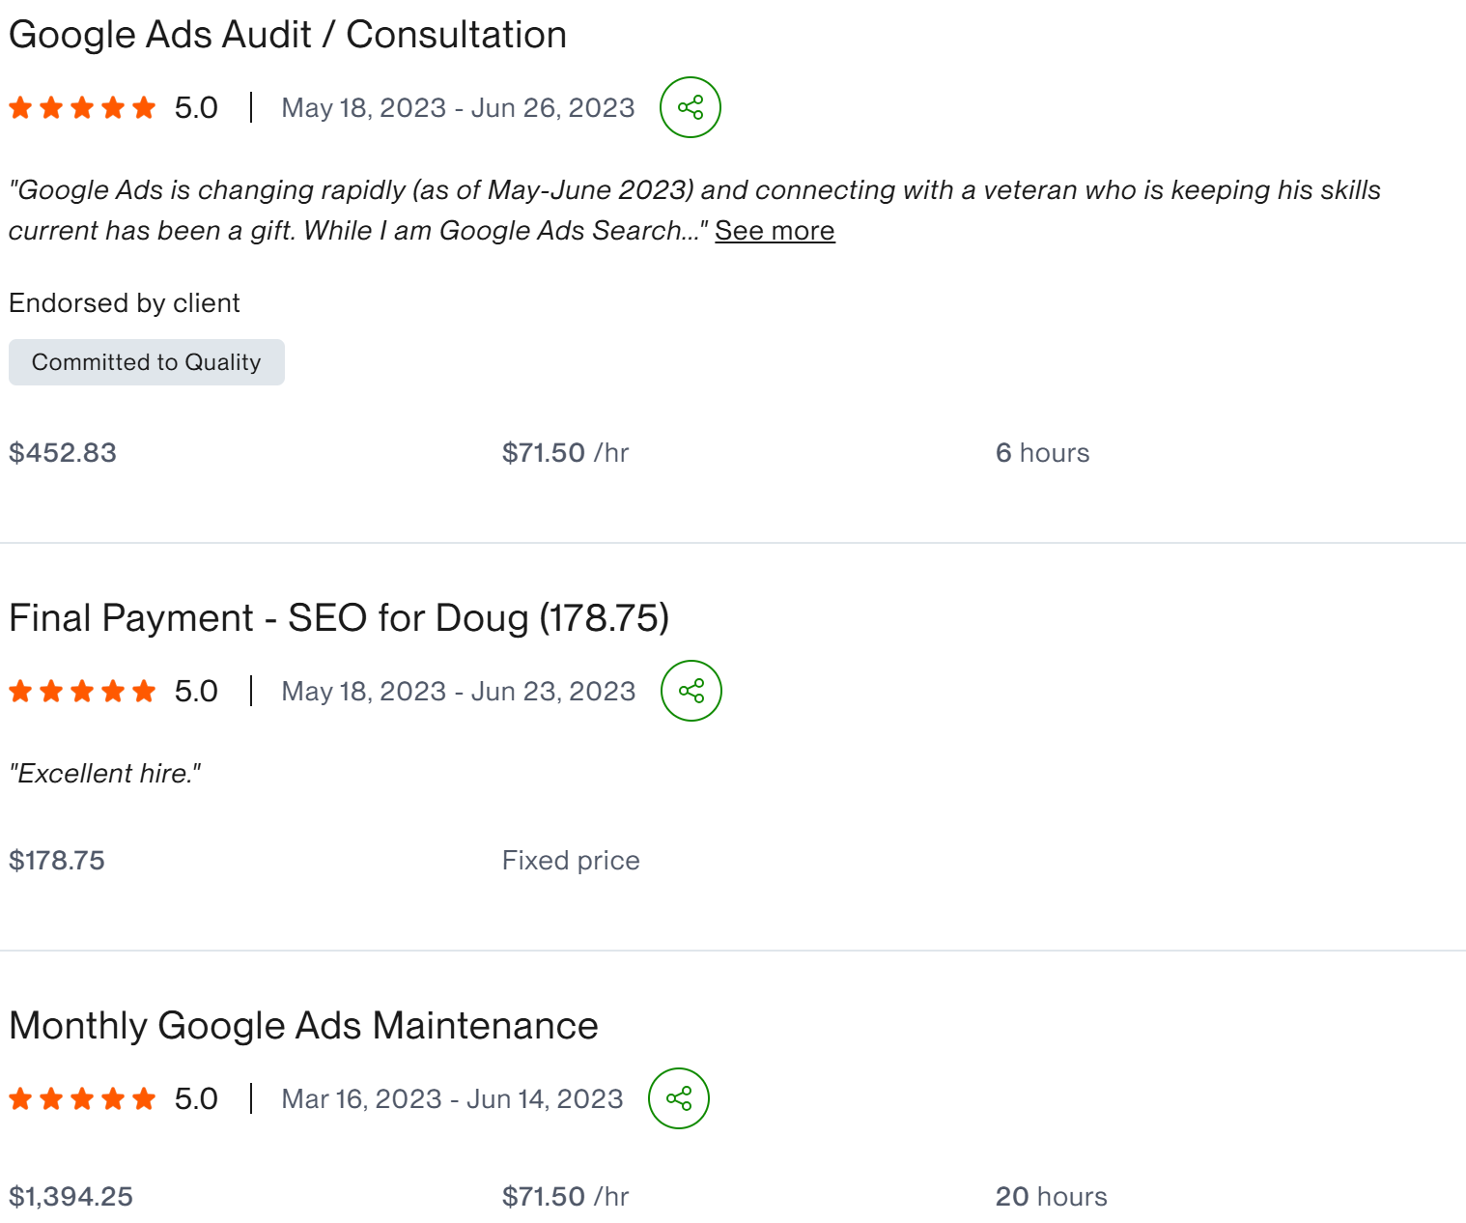Select the Endorsed by client label

coord(125,303)
